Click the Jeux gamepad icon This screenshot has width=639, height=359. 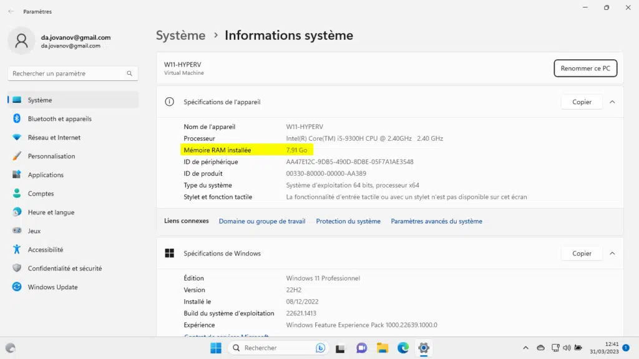17,231
